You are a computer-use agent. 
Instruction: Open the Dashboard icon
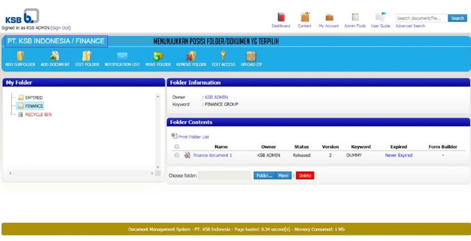281,17
